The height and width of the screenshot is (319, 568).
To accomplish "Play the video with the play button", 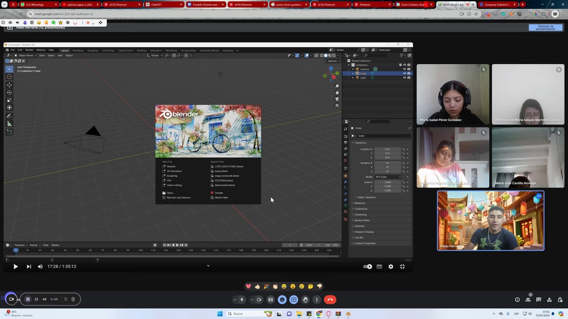I will (x=16, y=267).
